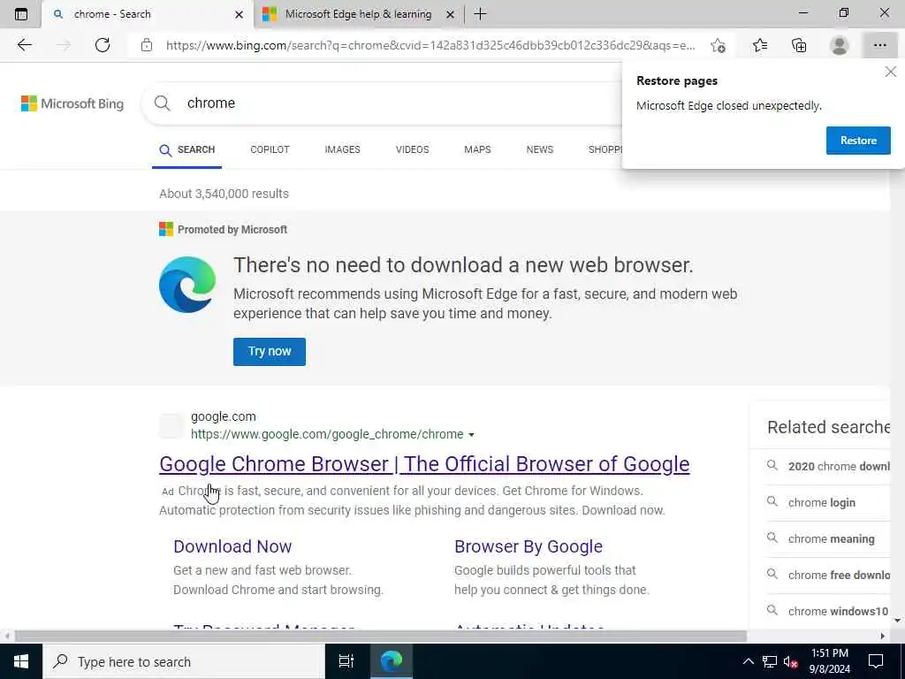Open the IMAGES tab
Image resolution: width=905 pixels, height=679 pixels.
(x=342, y=149)
